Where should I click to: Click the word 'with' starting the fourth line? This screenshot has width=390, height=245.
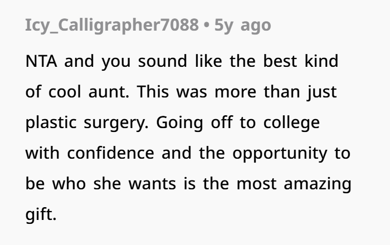tap(43, 153)
